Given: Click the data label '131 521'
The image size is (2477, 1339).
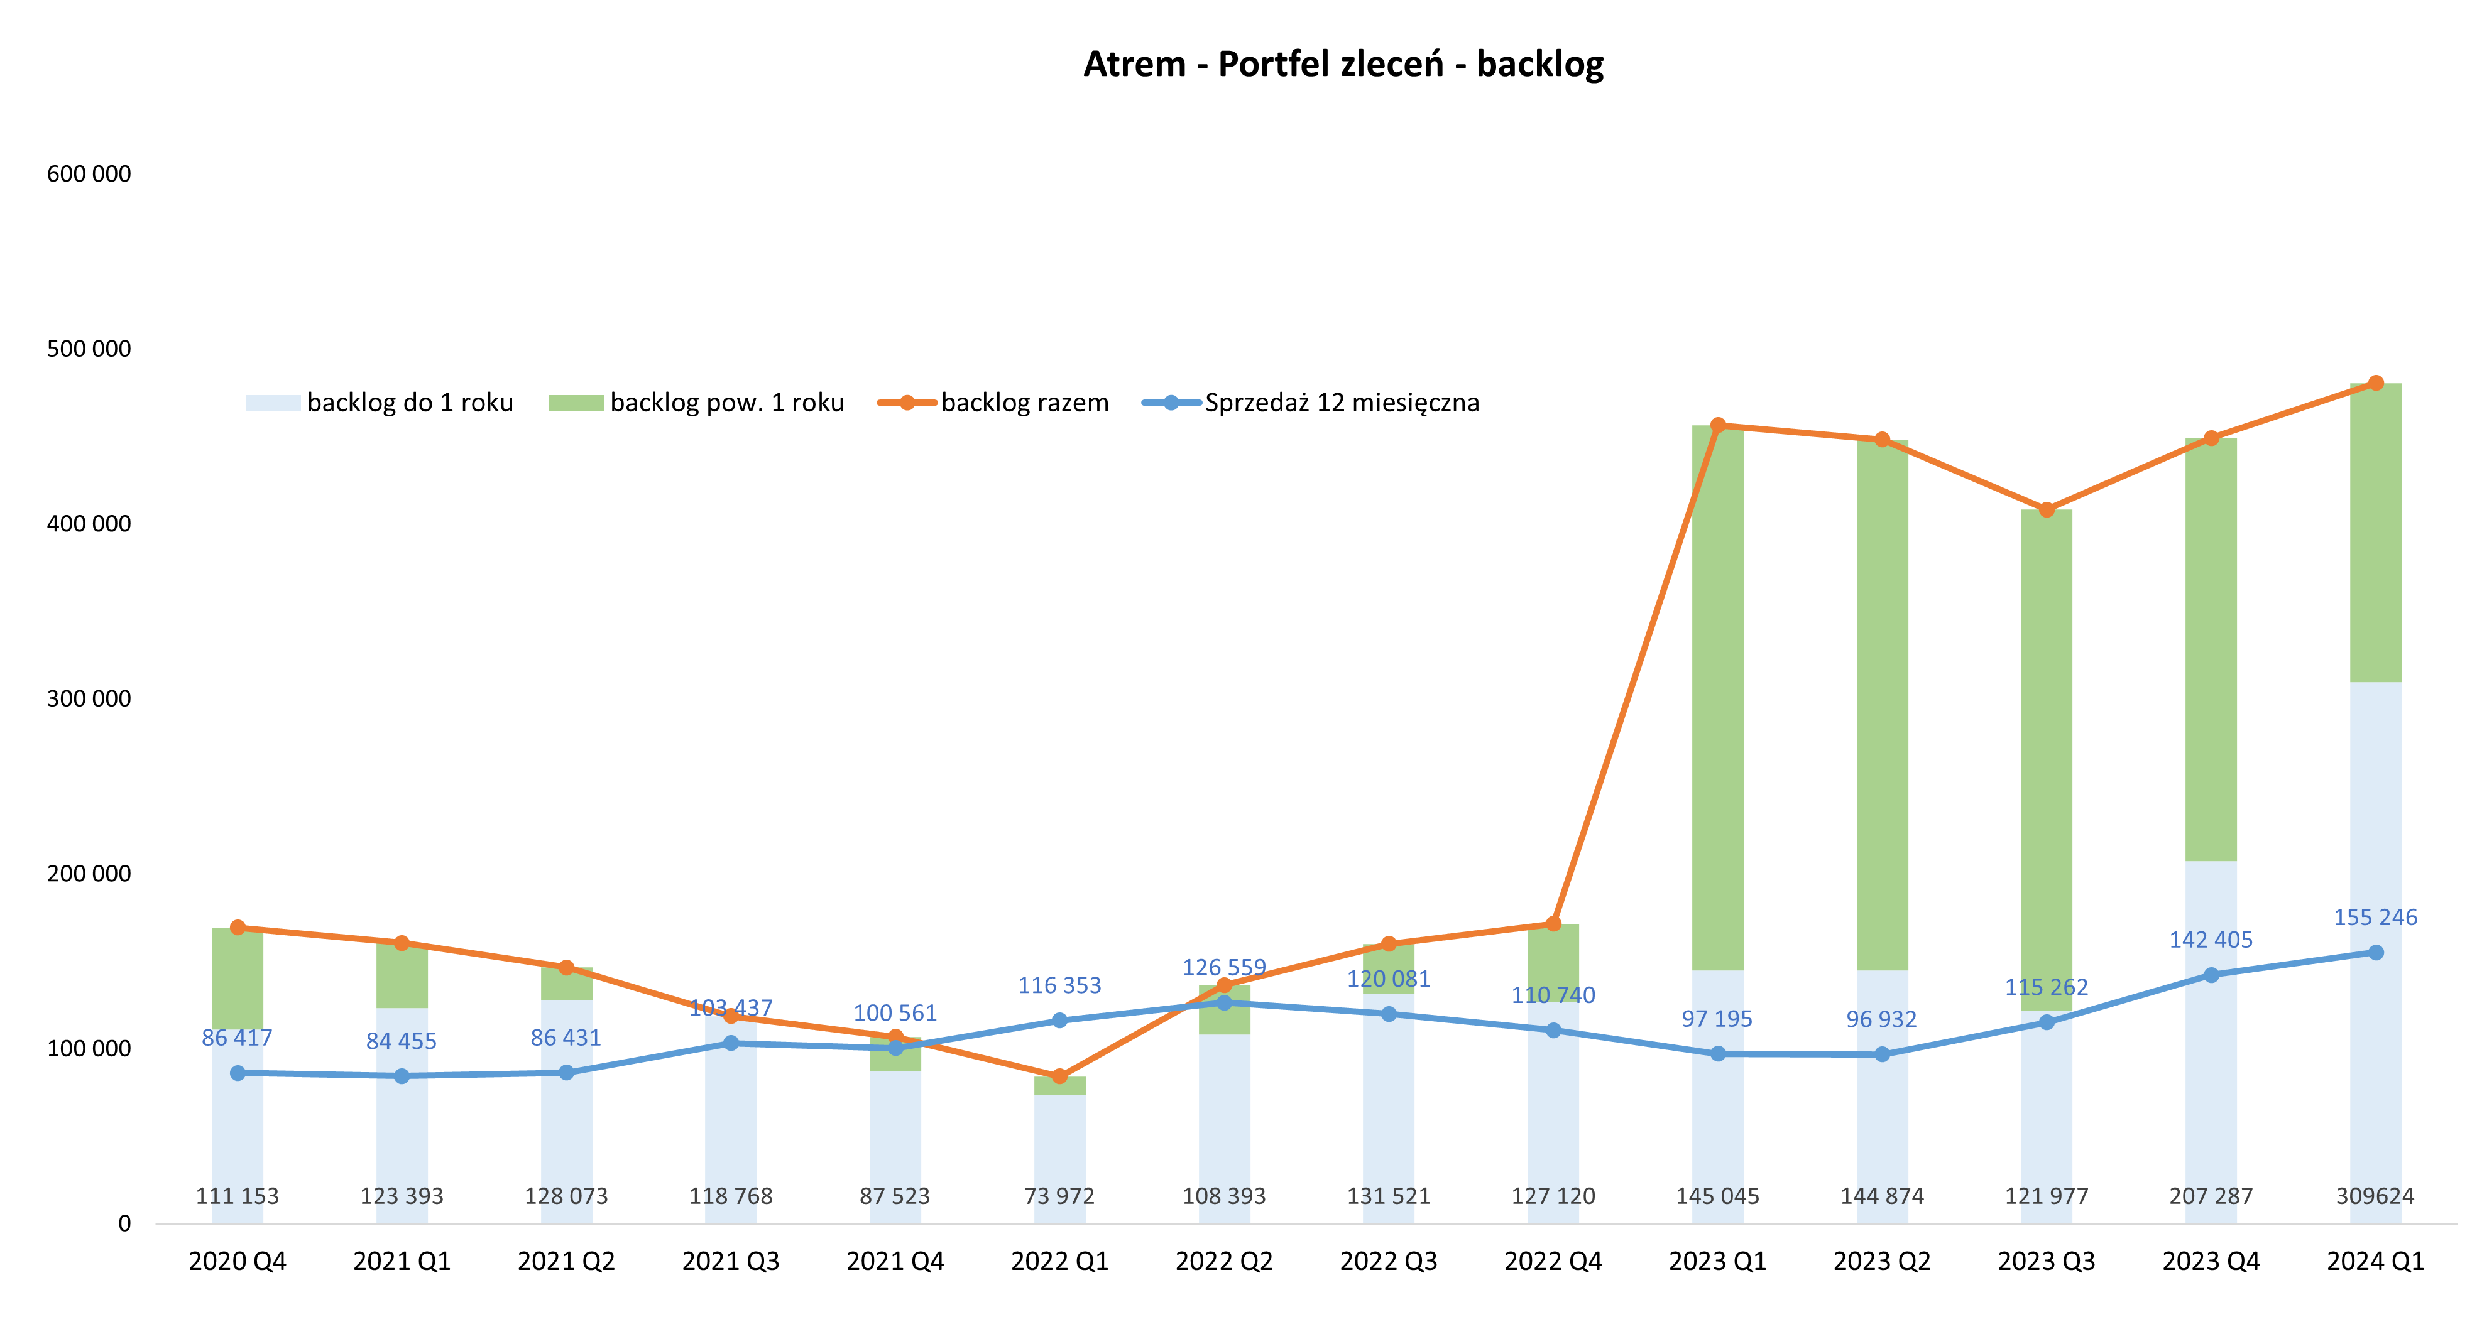Looking at the screenshot, I should [x=1389, y=1196].
